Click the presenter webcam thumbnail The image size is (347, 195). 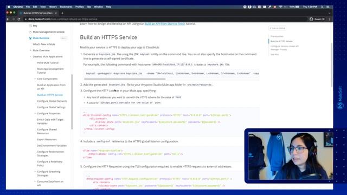tap(290, 156)
